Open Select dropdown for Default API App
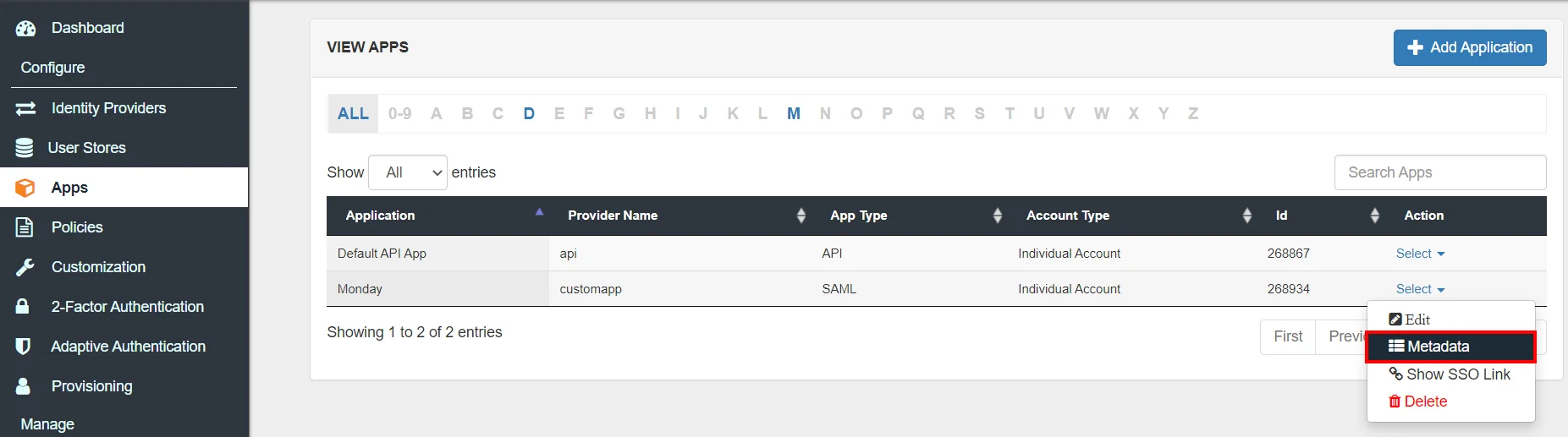The height and width of the screenshot is (437, 1568). [1420, 254]
